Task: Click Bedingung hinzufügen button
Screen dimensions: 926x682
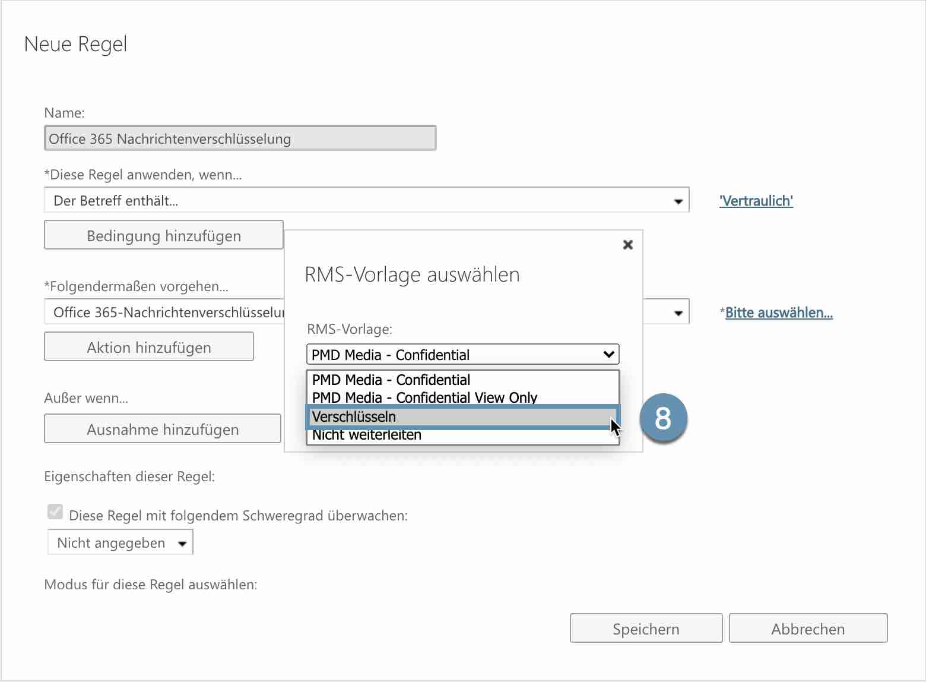Action: pyautogui.click(x=164, y=235)
